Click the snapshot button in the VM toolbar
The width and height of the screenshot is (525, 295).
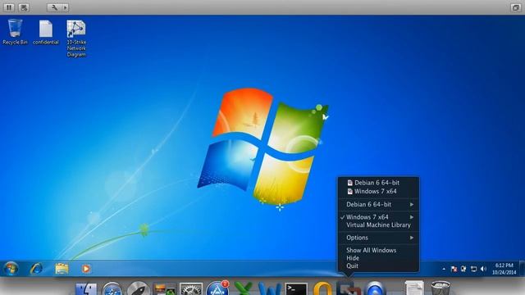[24, 7]
